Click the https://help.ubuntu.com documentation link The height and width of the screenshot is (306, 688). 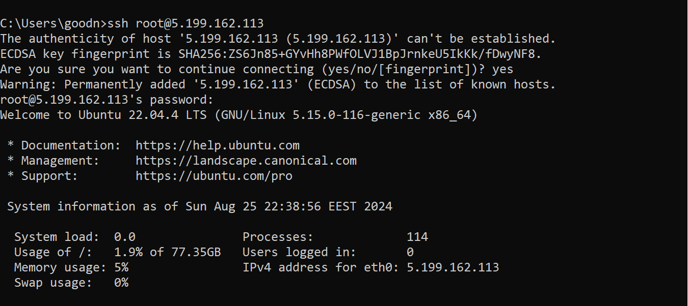tap(217, 145)
